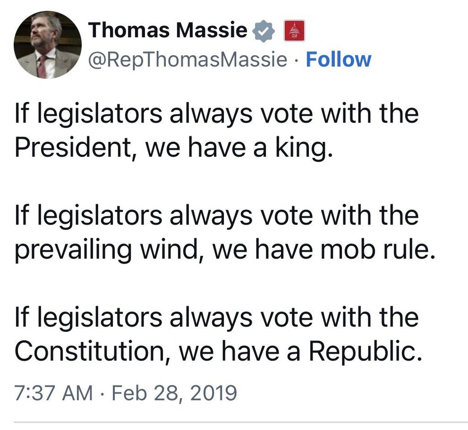Click the Feb 28, 2019 date

175,393
